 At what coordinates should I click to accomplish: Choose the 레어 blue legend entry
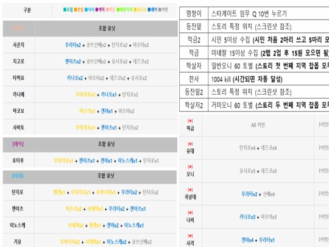click(152, 10)
